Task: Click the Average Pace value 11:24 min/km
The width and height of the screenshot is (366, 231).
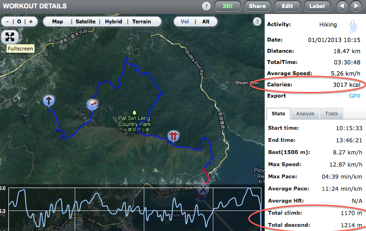Action: click(x=342, y=189)
